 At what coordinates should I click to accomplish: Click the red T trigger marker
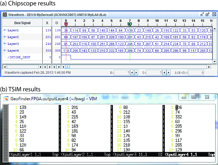pyautogui.click(x=66, y=24)
